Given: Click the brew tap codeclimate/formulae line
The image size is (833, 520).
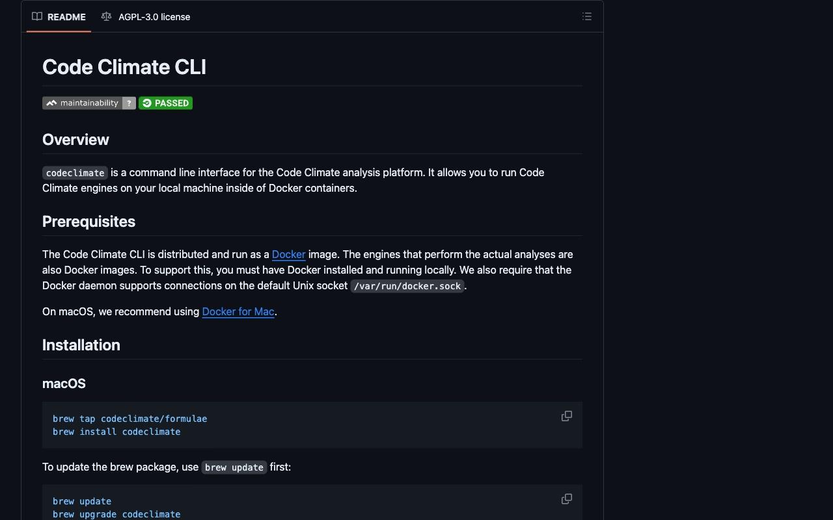Looking at the screenshot, I should pos(130,419).
